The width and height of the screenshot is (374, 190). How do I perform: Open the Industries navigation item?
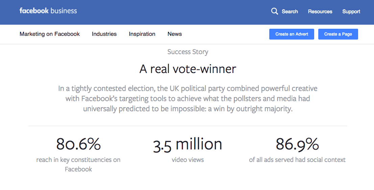[104, 34]
